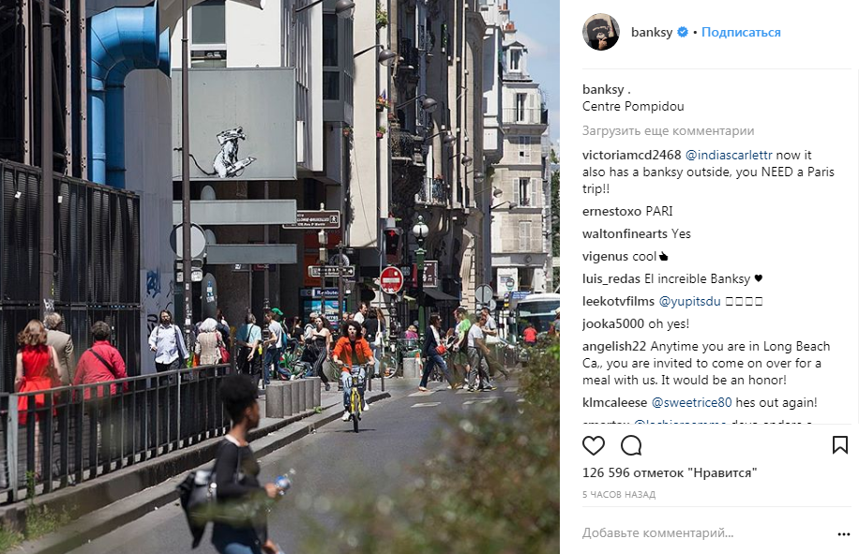Open the @sweetrice80 mention

tap(691, 402)
